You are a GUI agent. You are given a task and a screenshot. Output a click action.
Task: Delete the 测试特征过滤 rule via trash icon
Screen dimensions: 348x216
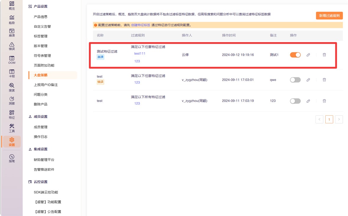point(324,55)
